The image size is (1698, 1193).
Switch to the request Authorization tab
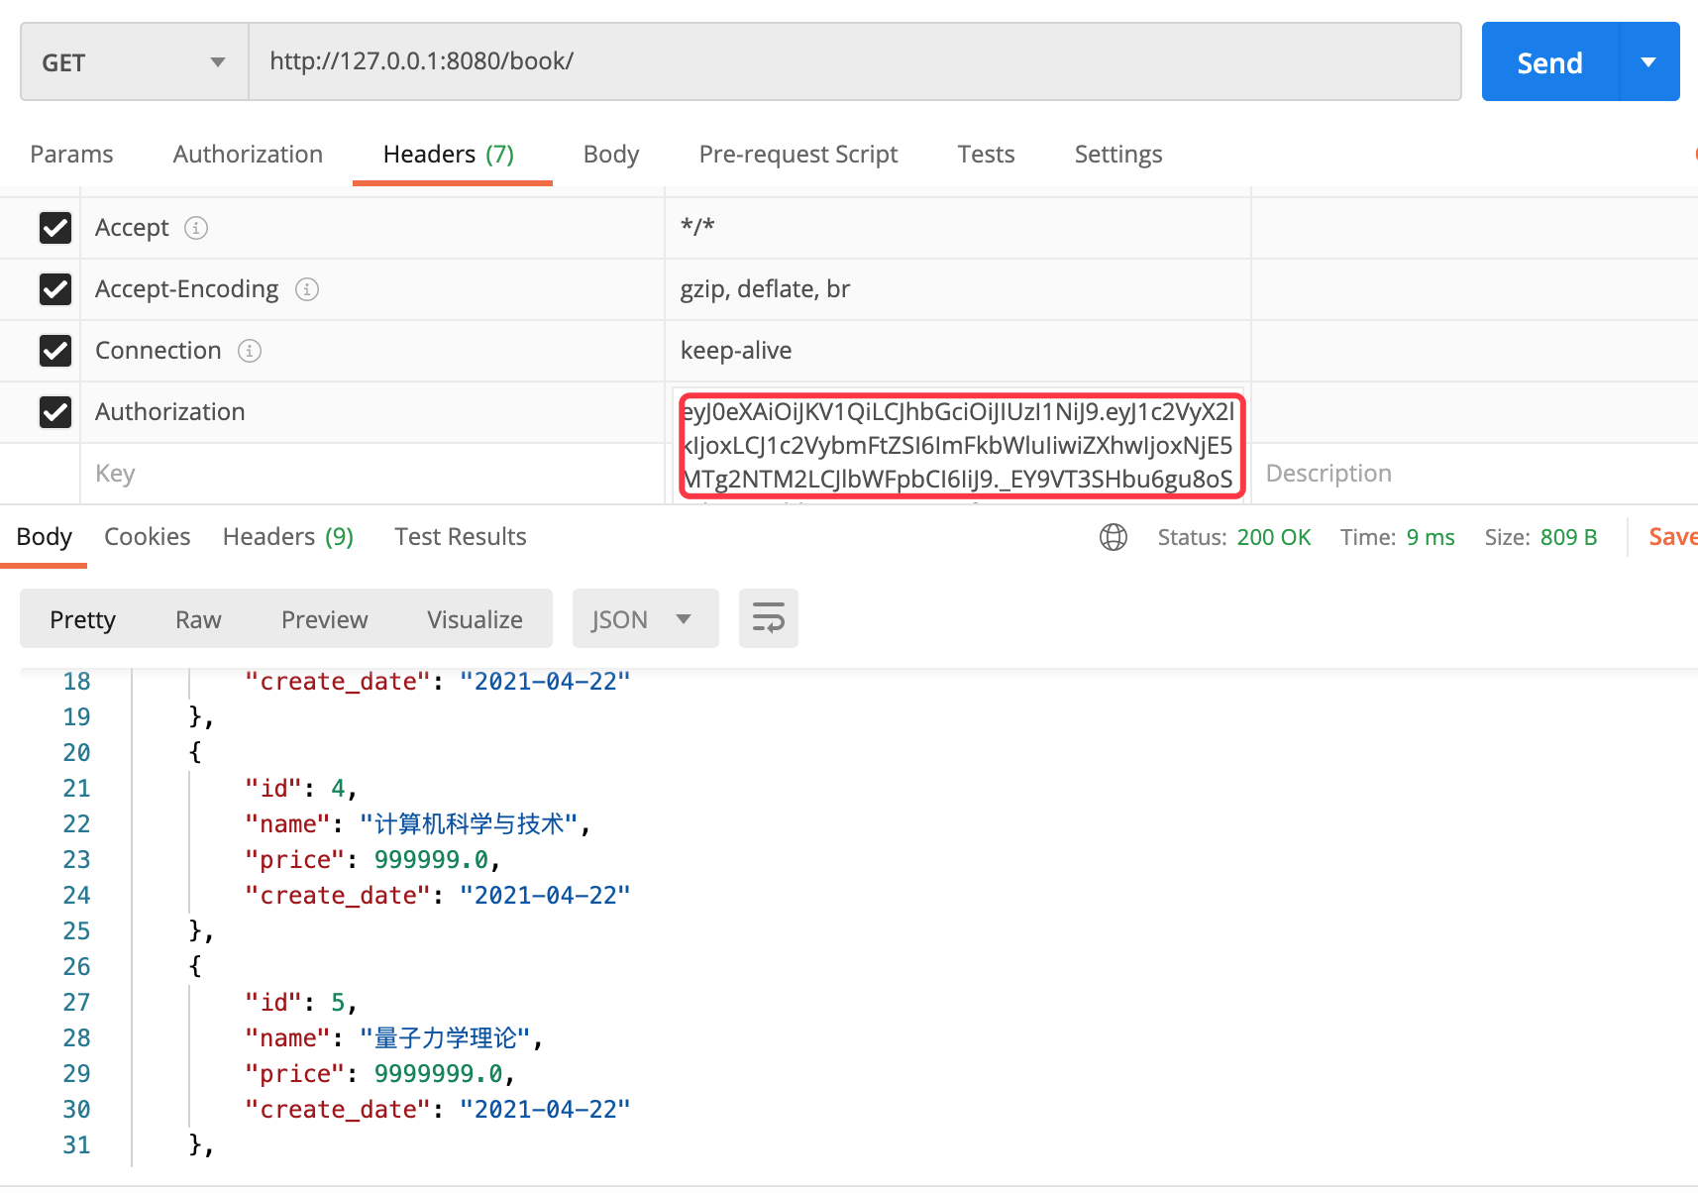click(x=248, y=155)
